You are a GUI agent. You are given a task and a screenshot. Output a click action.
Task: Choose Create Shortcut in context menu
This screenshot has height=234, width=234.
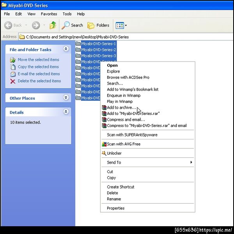click(147, 187)
